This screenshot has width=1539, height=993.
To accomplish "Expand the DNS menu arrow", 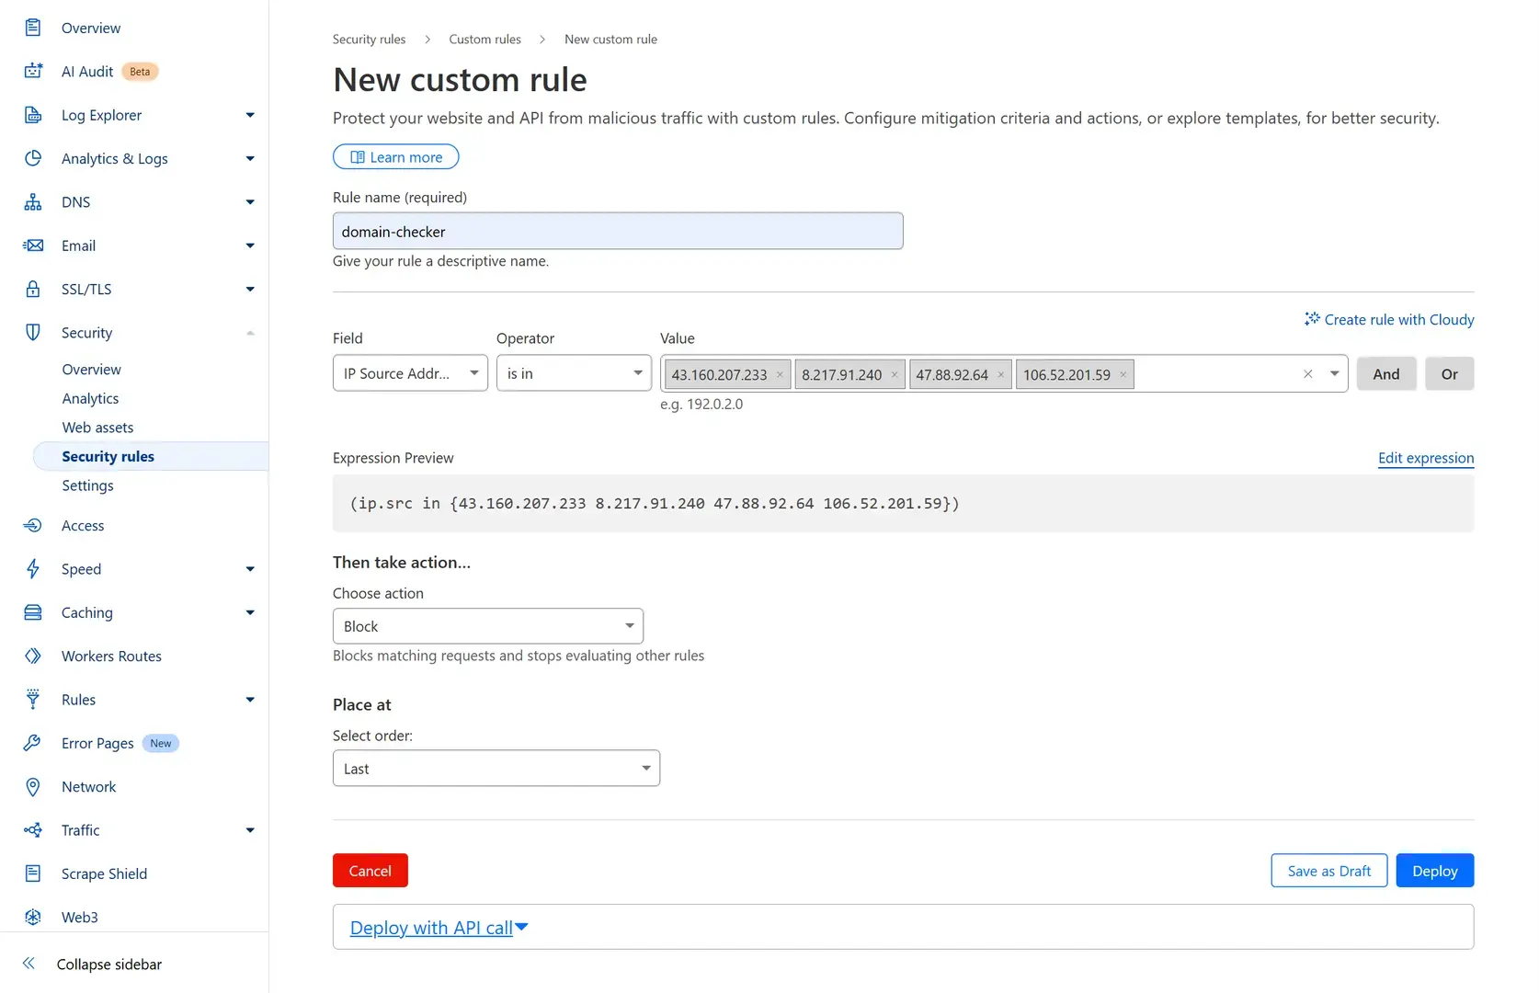I will click(x=250, y=202).
